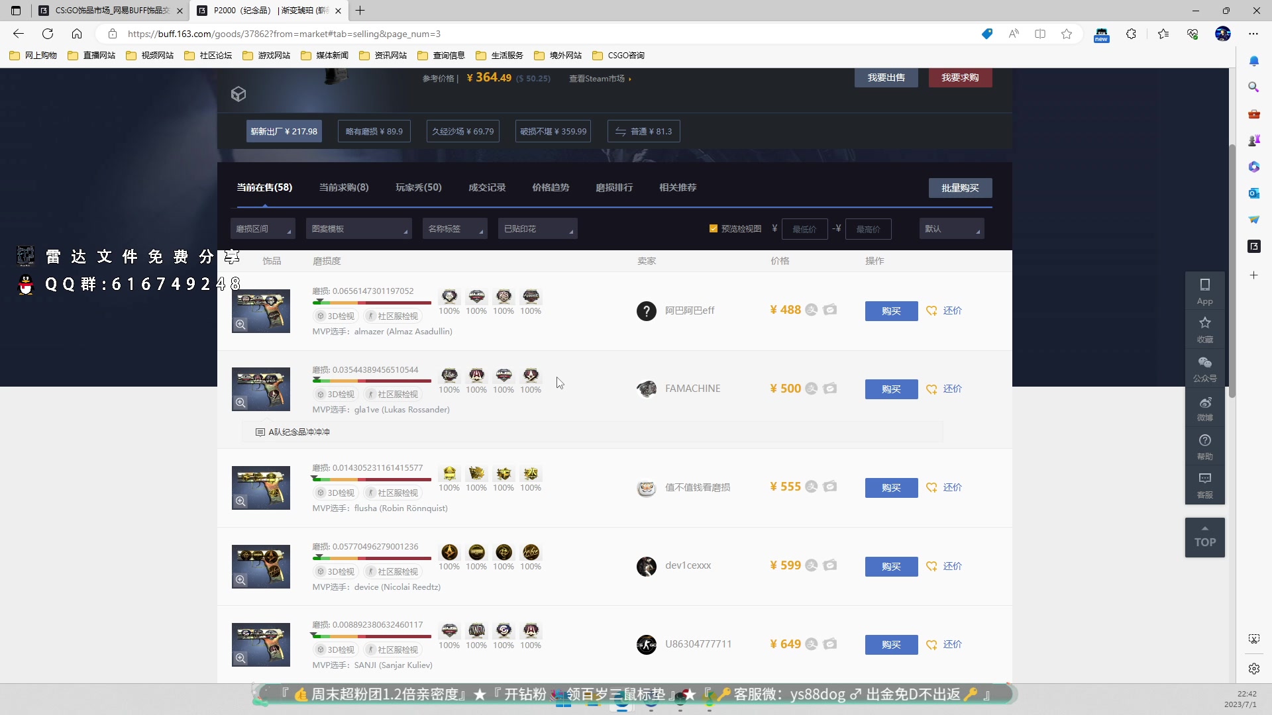Screen dimensions: 1272x715
Task: Add page to favorites star in address bar
Action: click(x=1067, y=34)
